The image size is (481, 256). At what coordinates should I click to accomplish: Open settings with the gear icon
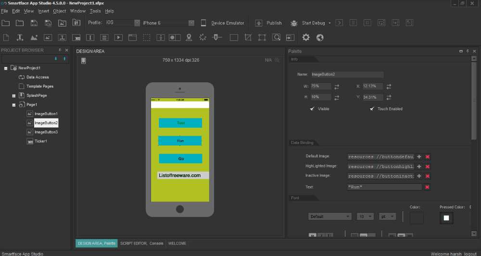306,38
